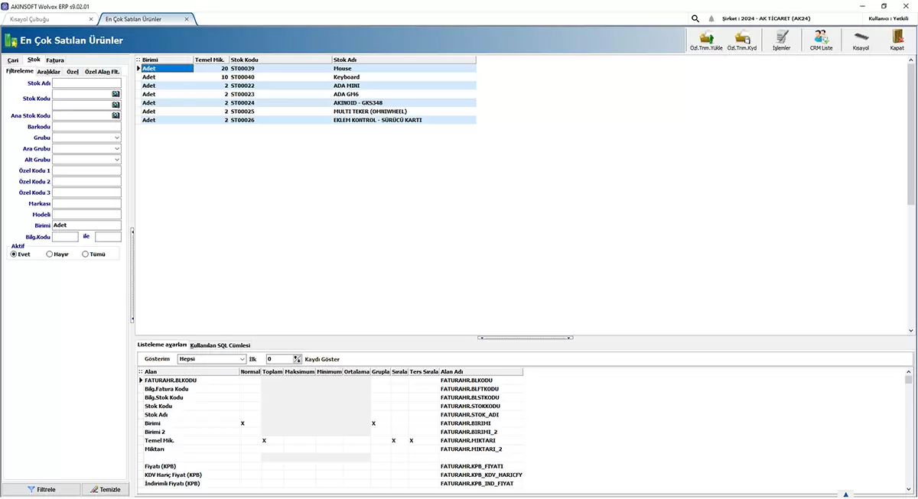Select the Evet radio button under Aktif
The height and width of the screenshot is (499, 918).
15,254
